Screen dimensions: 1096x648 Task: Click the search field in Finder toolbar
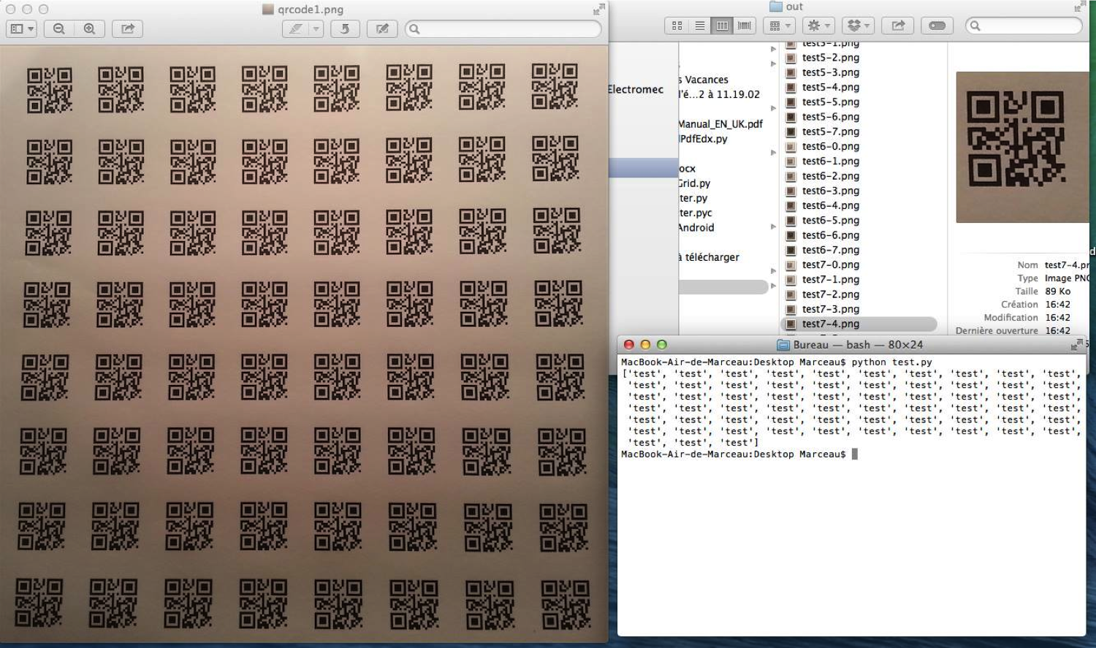1024,26
